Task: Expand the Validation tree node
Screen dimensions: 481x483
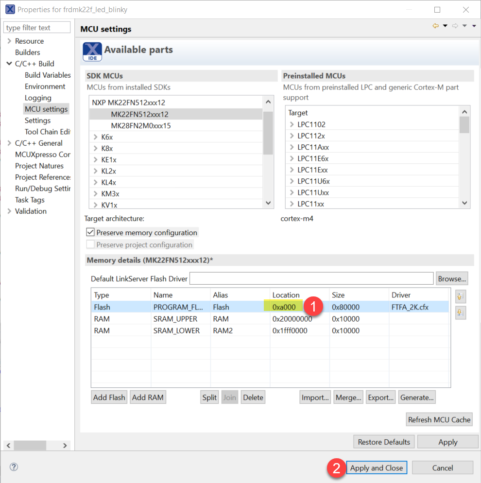Action: click(9, 211)
